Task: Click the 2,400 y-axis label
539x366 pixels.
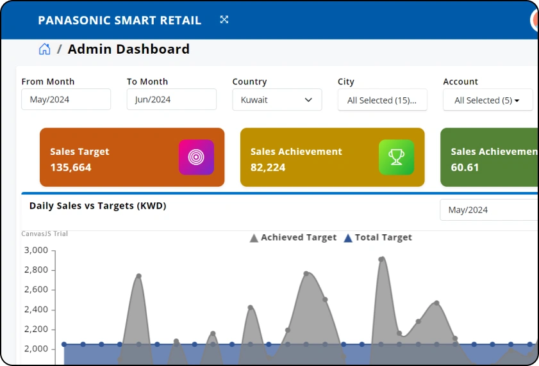Action: 36,310
